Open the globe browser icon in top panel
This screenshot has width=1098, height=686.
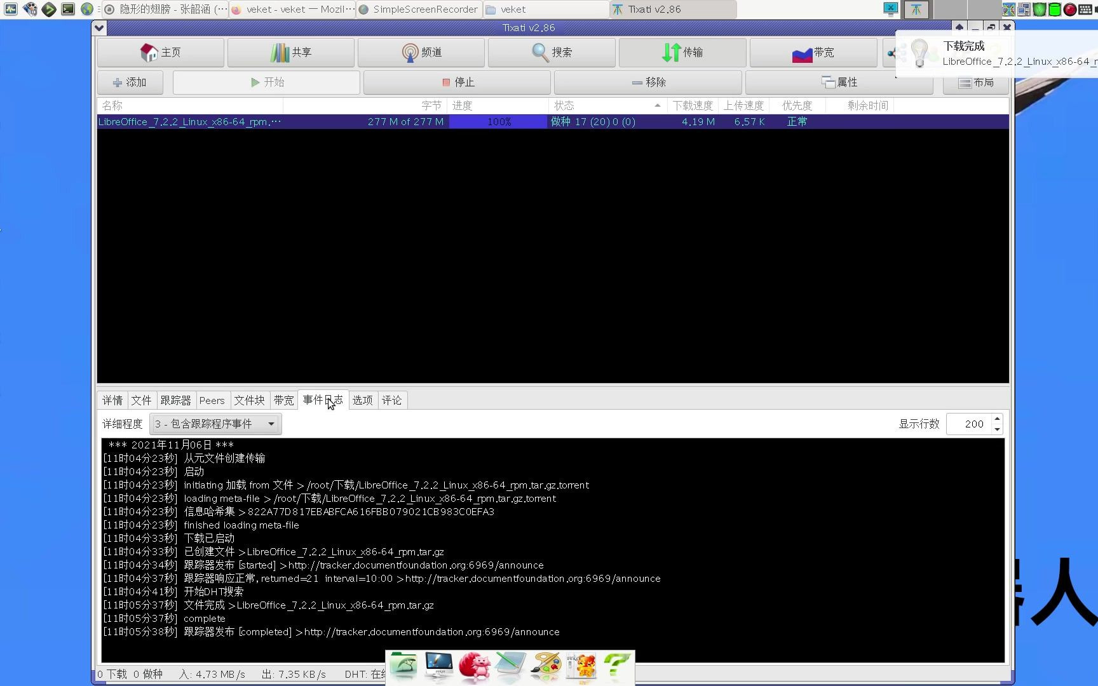(87, 9)
